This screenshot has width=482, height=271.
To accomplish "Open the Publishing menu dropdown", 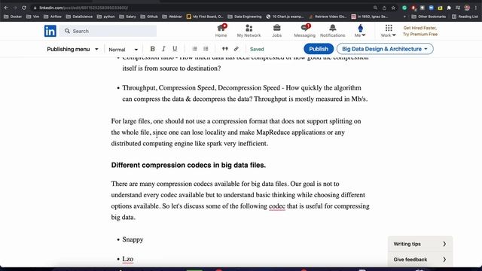I will point(72,49).
